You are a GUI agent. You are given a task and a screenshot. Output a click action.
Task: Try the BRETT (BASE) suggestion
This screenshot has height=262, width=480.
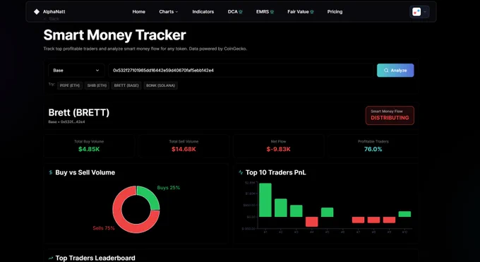pyautogui.click(x=126, y=85)
